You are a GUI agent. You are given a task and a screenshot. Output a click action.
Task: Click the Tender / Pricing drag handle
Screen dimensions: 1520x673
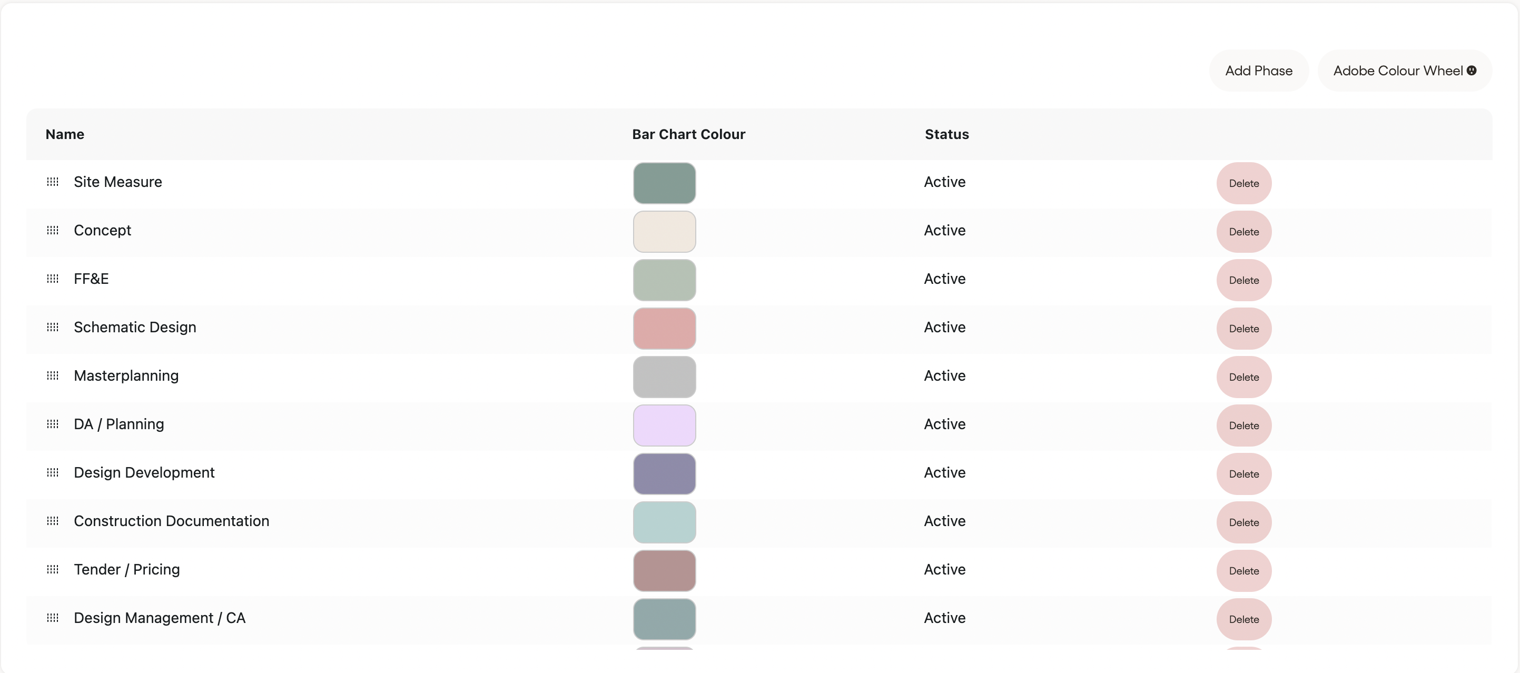coord(53,569)
